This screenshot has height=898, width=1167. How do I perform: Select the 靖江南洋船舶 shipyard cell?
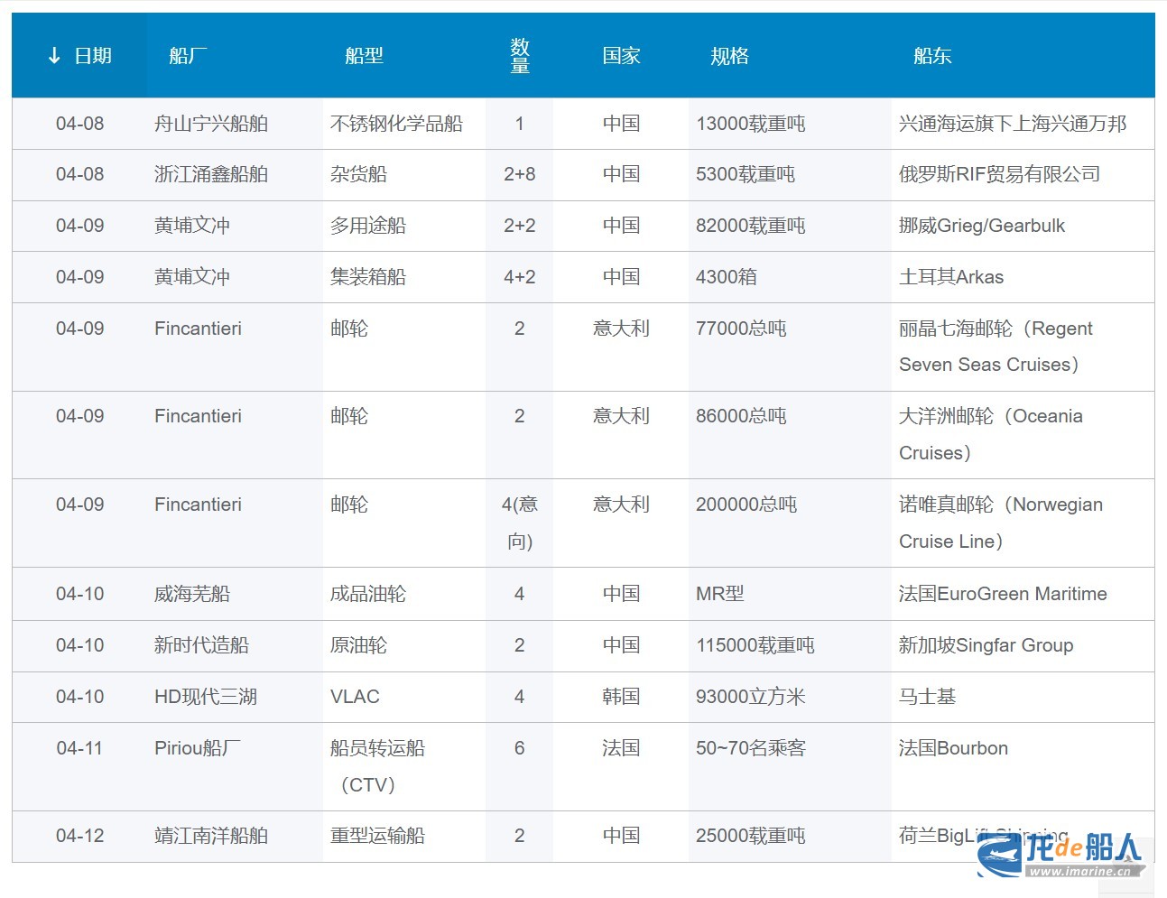coord(211,836)
